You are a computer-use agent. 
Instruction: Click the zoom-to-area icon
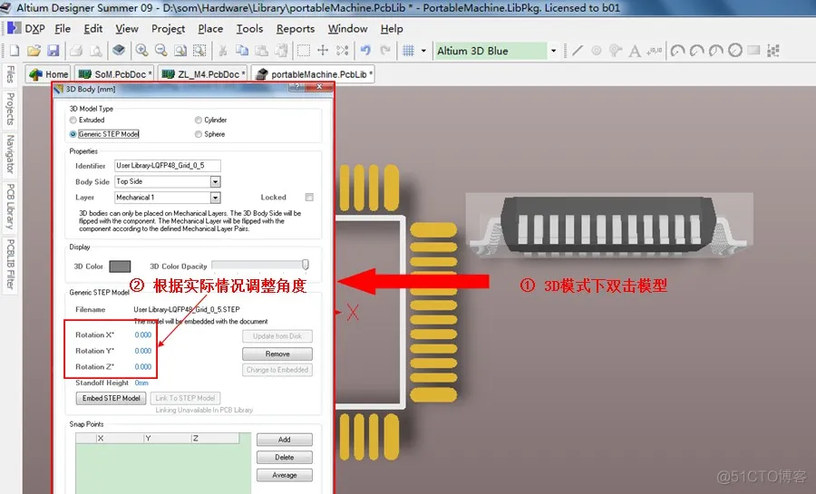coord(199,50)
